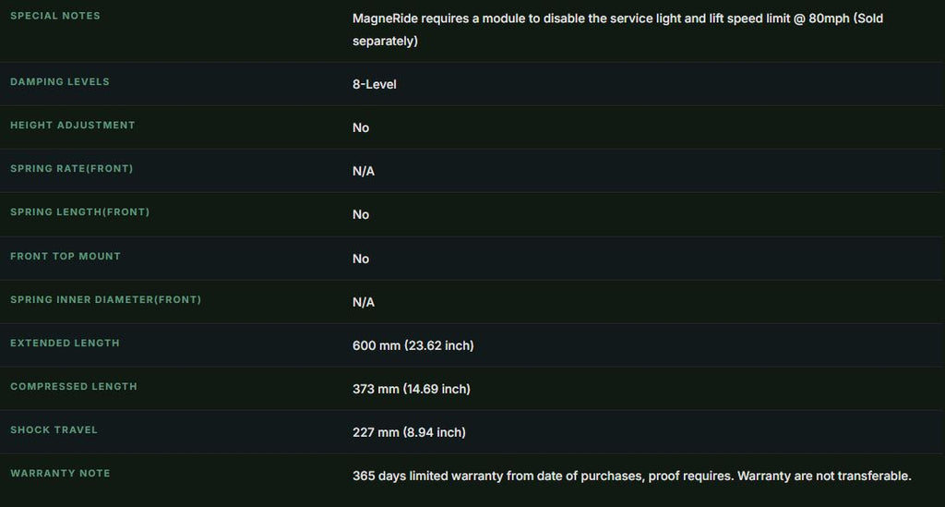Select the Spring Rate N/A value
The width and height of the screenshot is (945, 507).
tap(364, 171)
